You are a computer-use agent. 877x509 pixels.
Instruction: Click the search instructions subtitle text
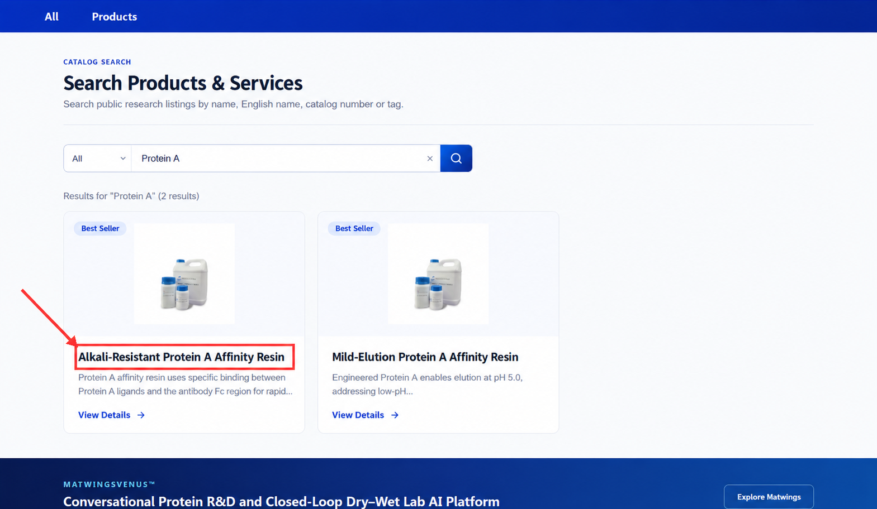click(x=233, y=104)
